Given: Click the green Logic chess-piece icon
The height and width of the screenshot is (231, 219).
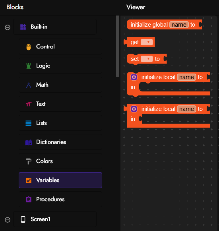Looking at the screenshot, I should 29,66.
